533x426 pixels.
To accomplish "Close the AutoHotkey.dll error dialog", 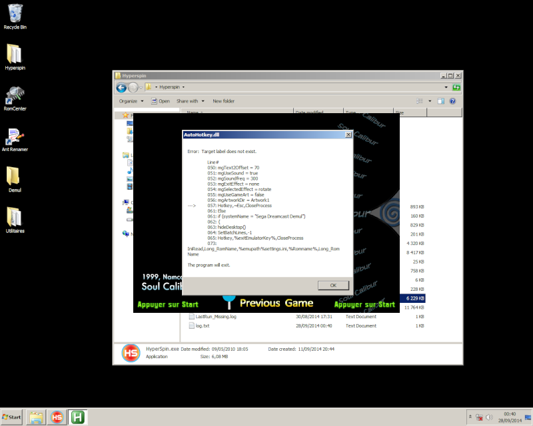I will (x=348, y=135).
